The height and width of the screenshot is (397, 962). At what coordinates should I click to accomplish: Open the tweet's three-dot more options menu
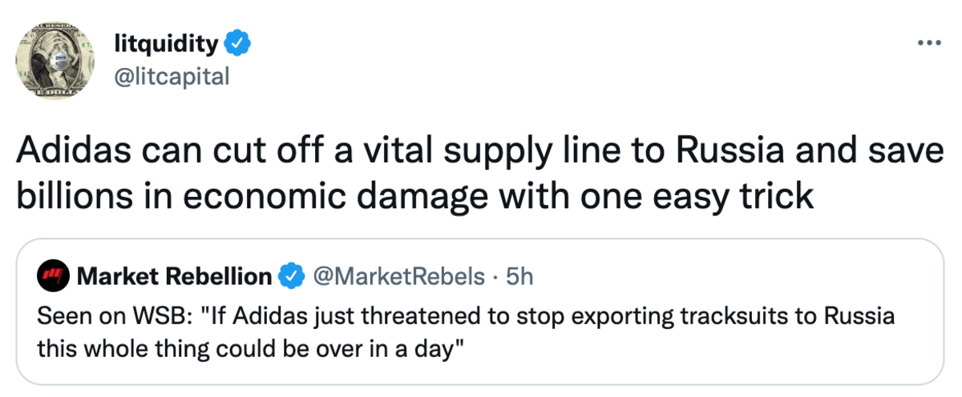click(x=928, y=43)
